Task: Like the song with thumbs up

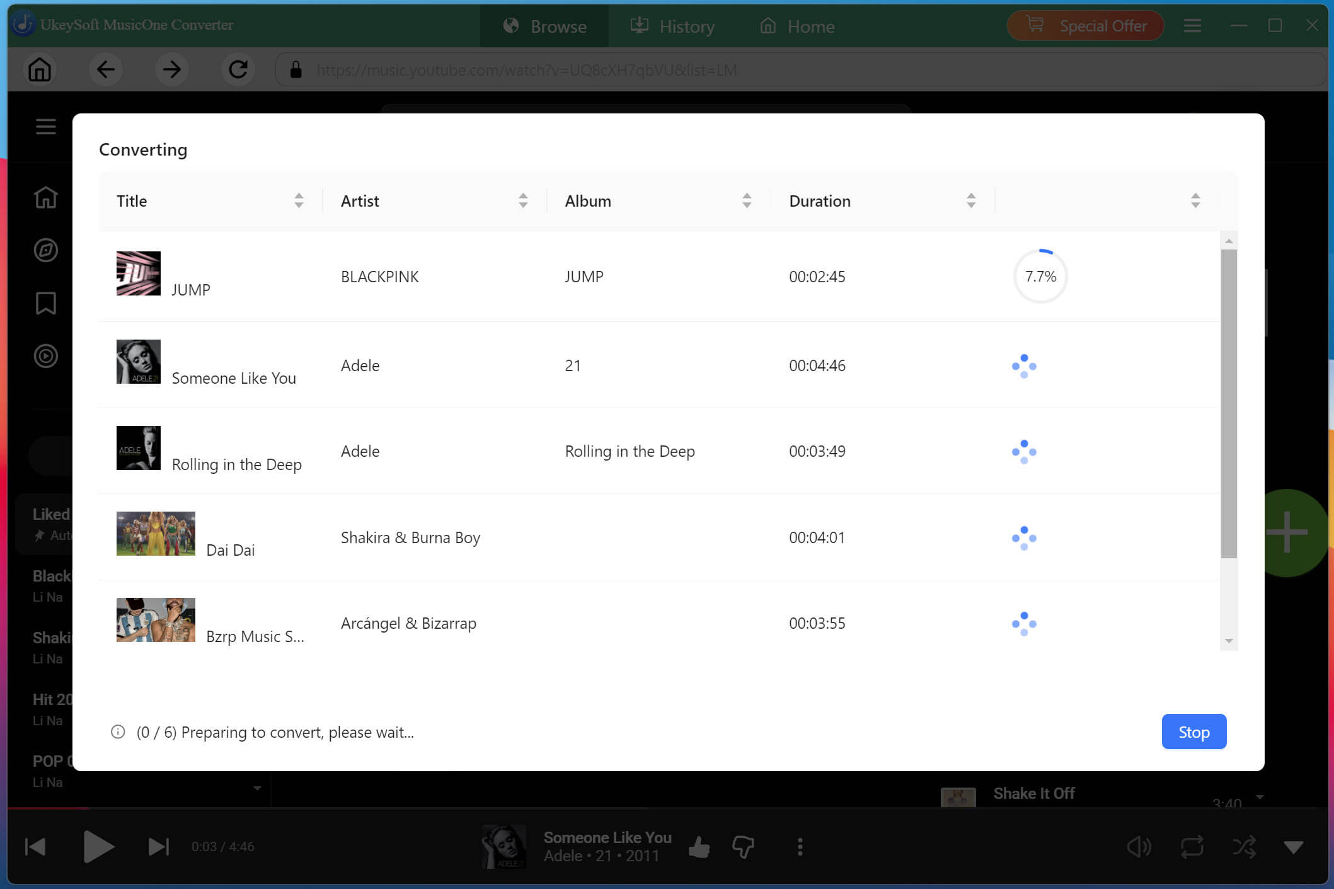Action: tap(699, 847)
